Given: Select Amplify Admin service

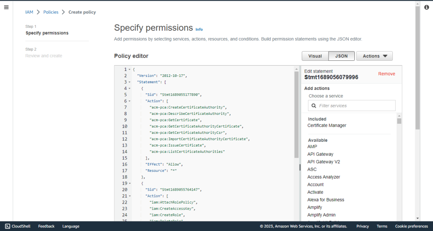Looking at the screenshot, I should coord(321,215).
